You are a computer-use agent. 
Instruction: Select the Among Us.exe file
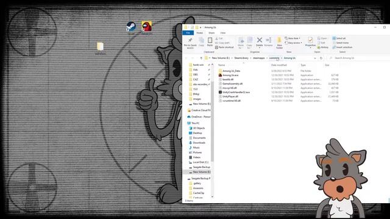230,75
